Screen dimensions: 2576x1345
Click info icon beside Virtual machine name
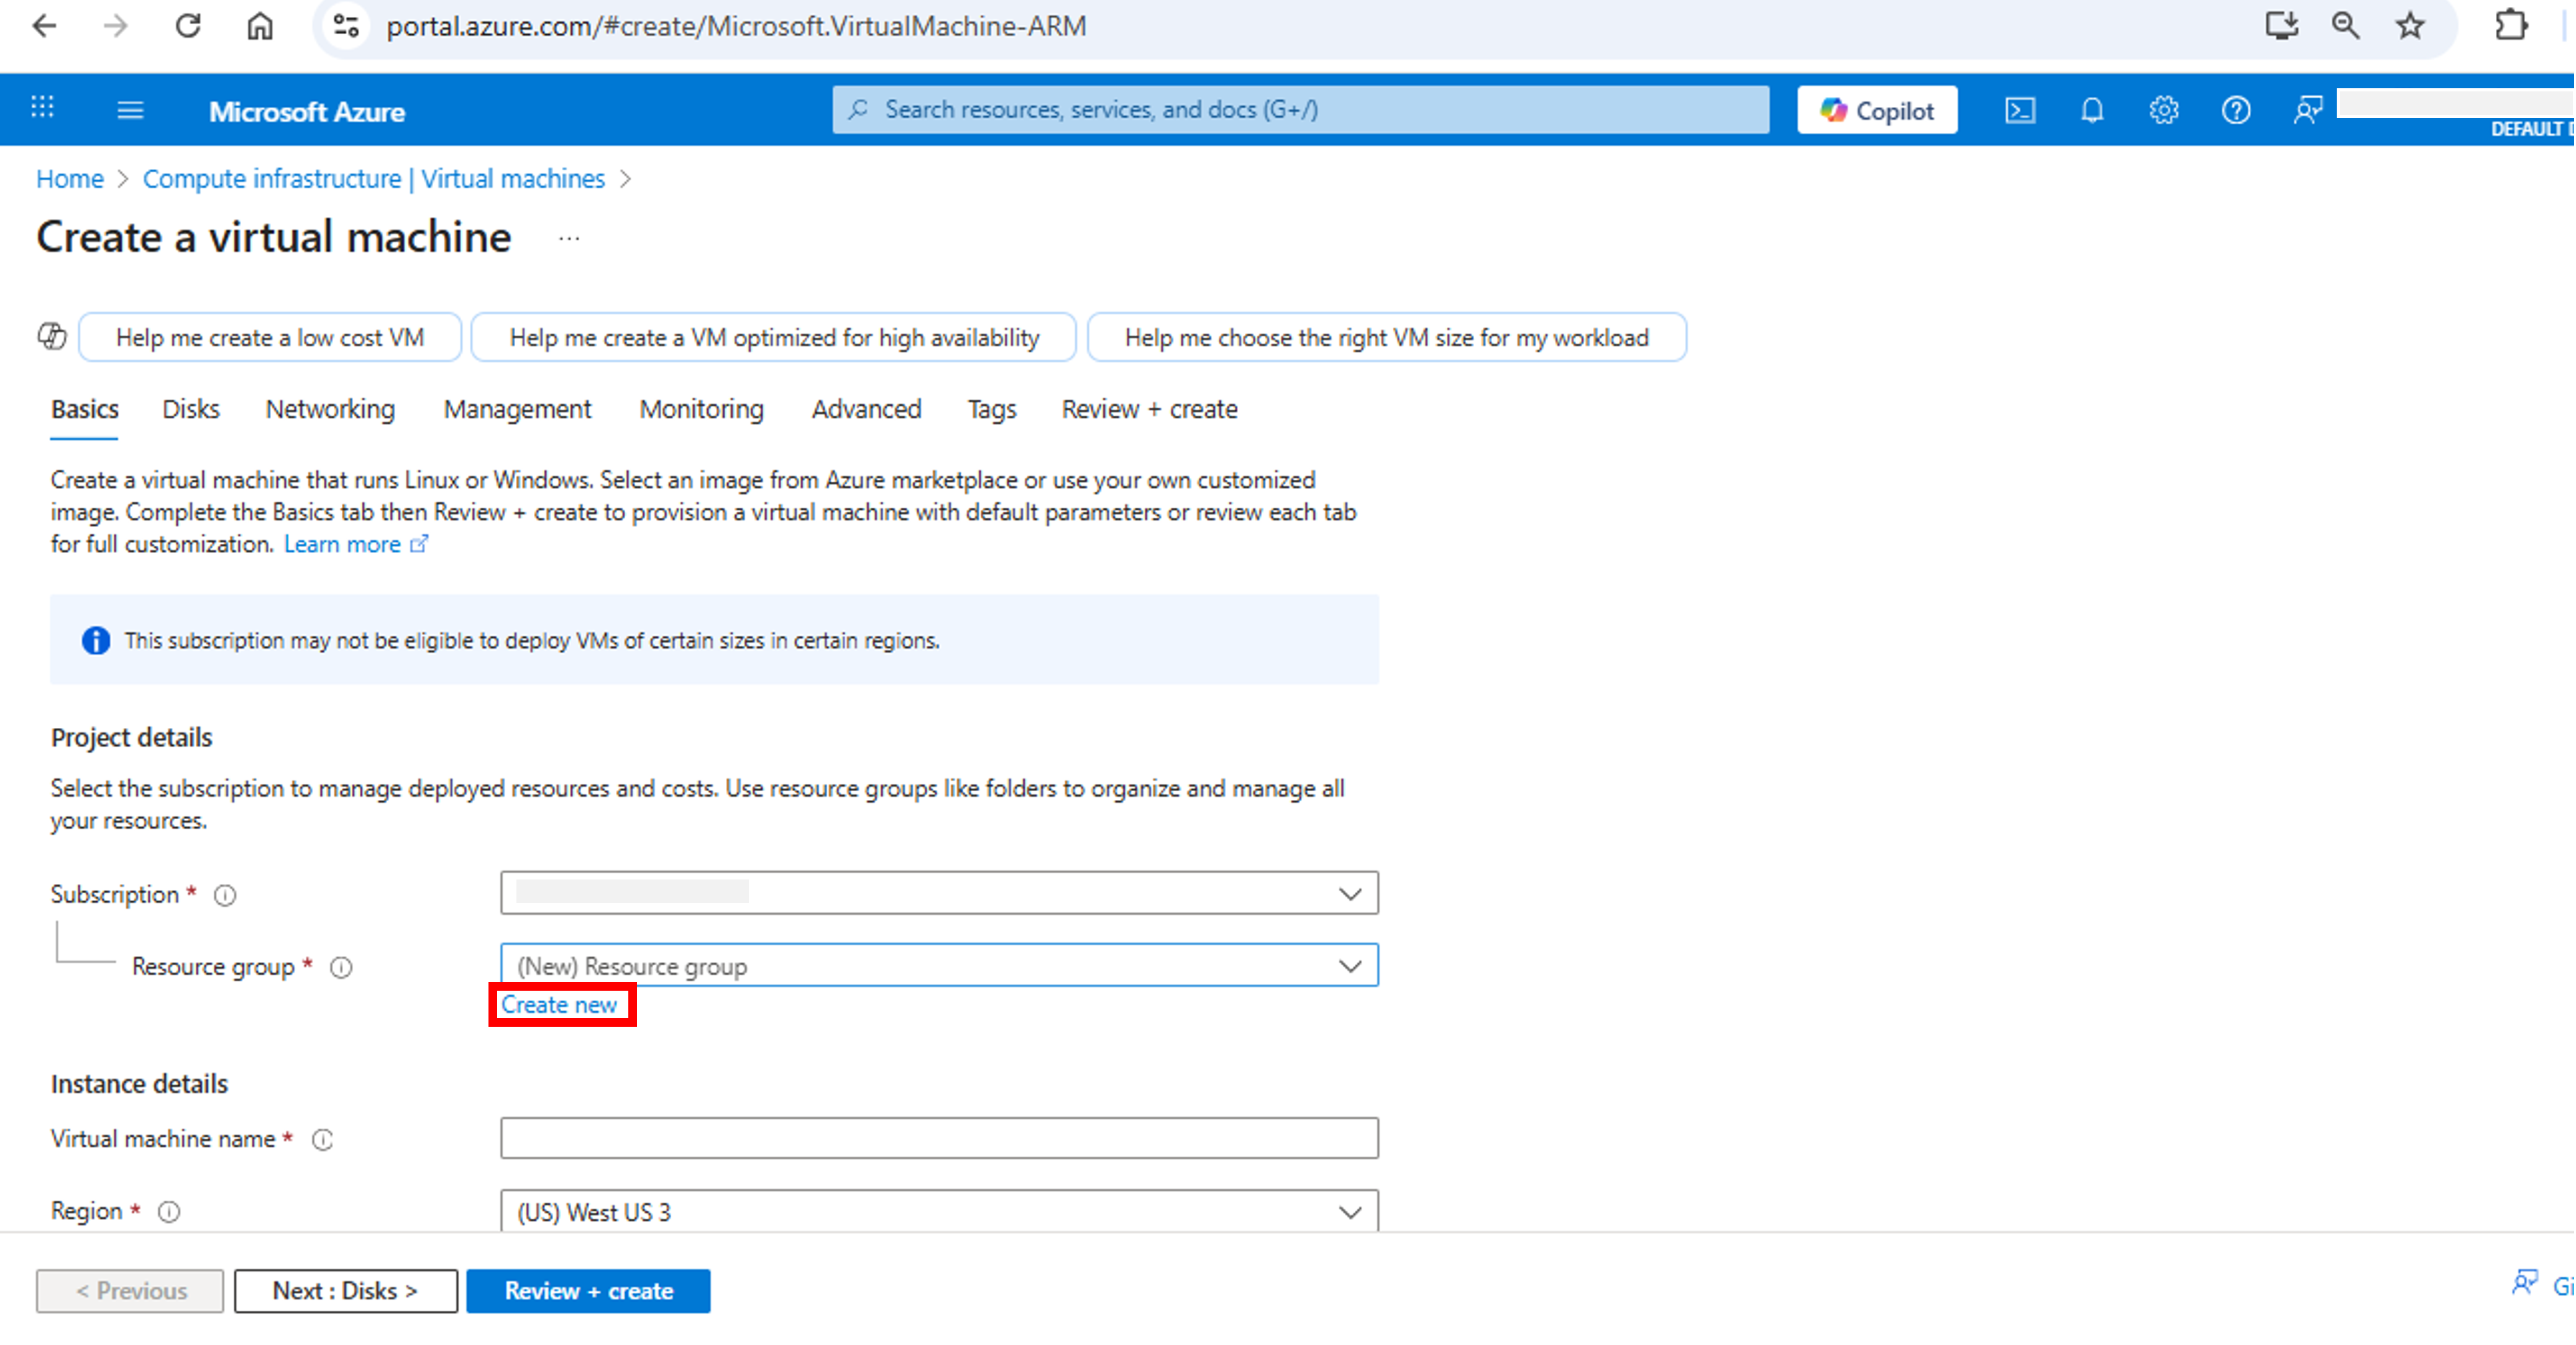tap(322, 1140)
